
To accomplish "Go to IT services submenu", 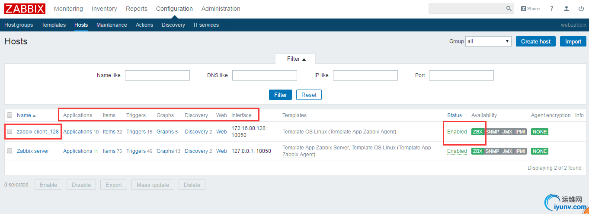I will [206, 25].
